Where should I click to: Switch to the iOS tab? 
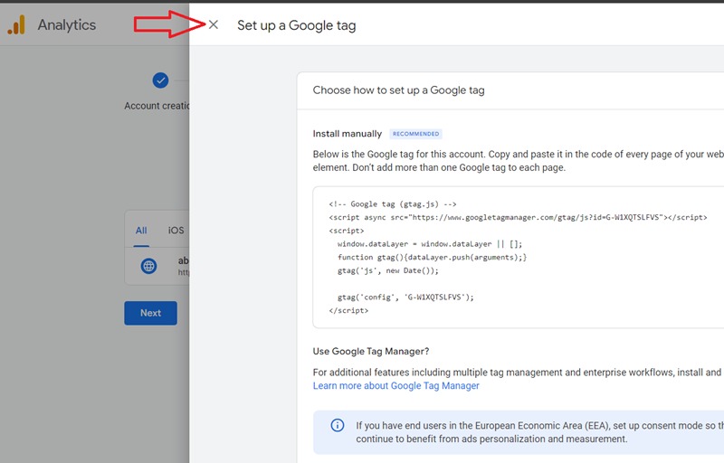coord(176,231)
